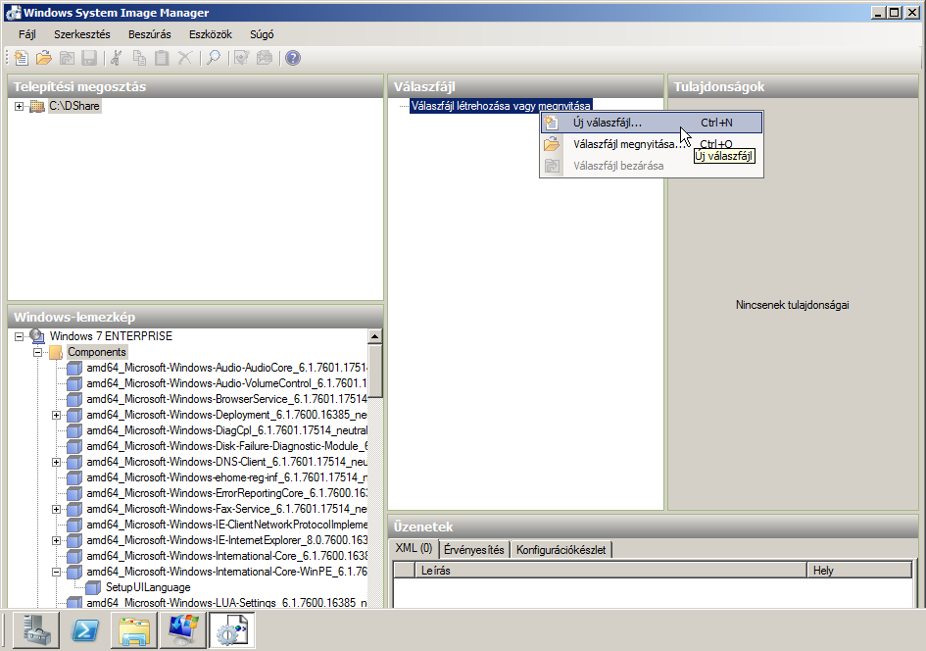Select the Windows 7 ENTERPRISE label
Viewport: 926px width, 651px height.
click(111, 336)
